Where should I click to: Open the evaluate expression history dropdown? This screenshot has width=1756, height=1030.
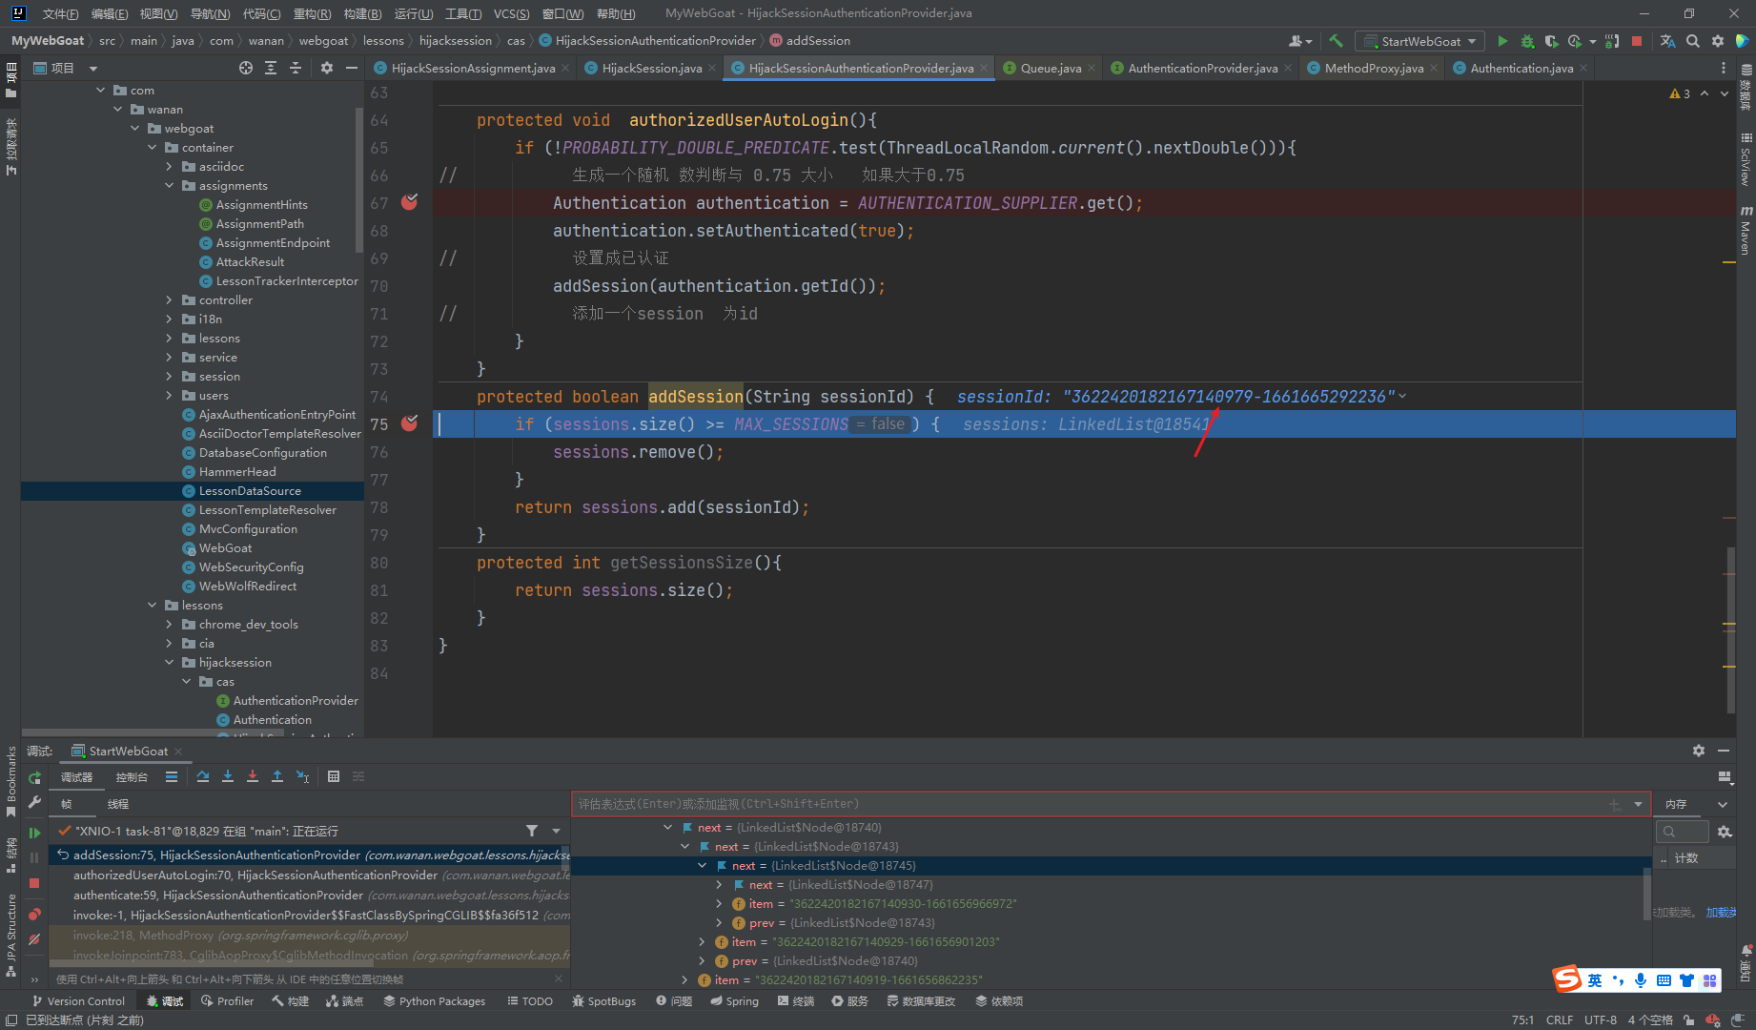tap(1639, 804)
